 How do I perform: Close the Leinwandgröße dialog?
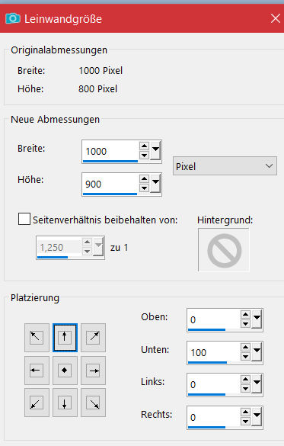coord(275,19)
